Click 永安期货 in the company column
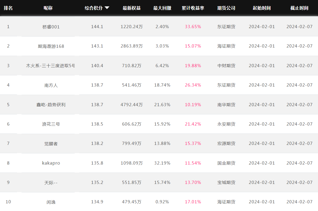 tap(226, 124)
